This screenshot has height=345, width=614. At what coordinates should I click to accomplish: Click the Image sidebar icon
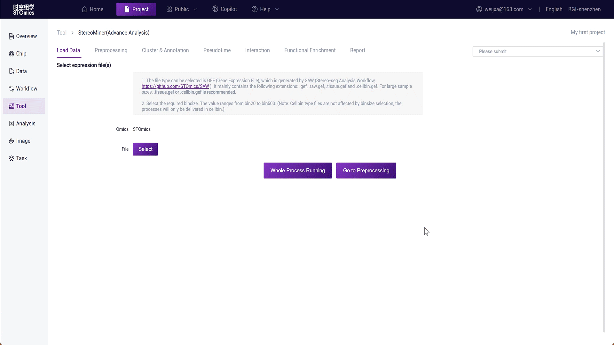click(x=12, y=141)
